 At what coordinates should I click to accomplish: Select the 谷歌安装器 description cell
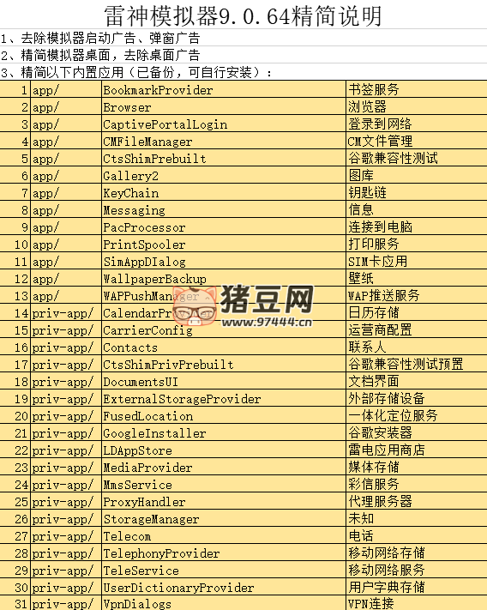(x=417, y=432)
